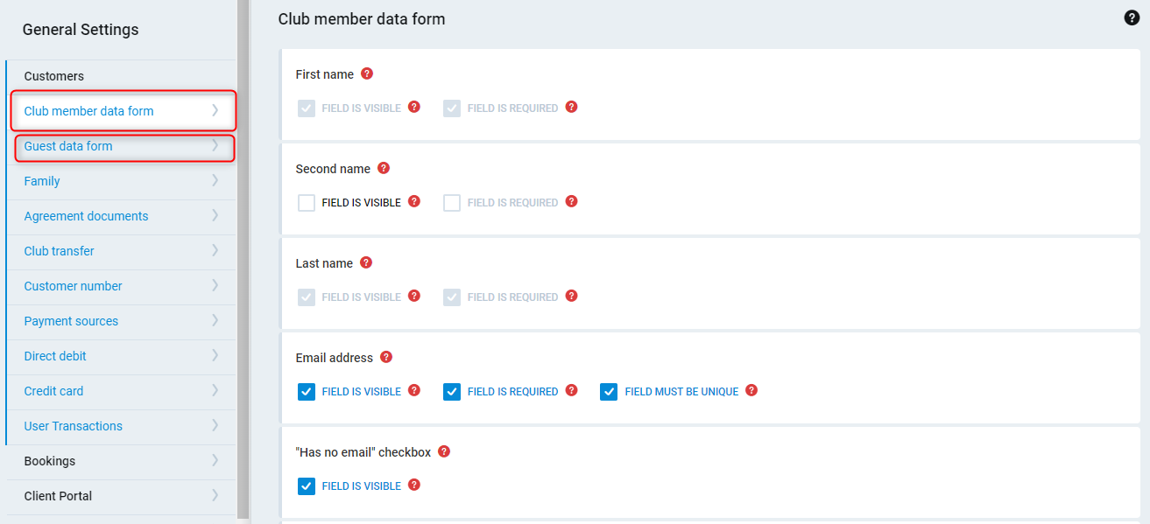Expand the Client Portal section chevron
Screen dimensions: 1150x524
pyautogui.click(x=215, y=495)
